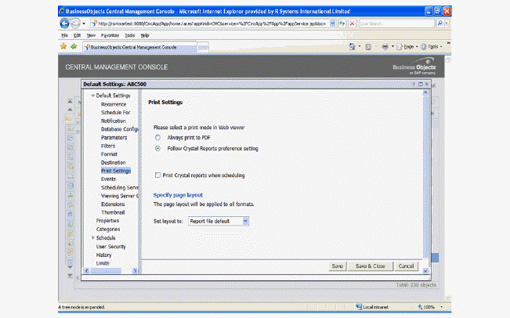Image resolution: width=510 pixels, height=318 pixels.
Task: Click the Print icon in IE toolbar
Action: pos(385,46)
